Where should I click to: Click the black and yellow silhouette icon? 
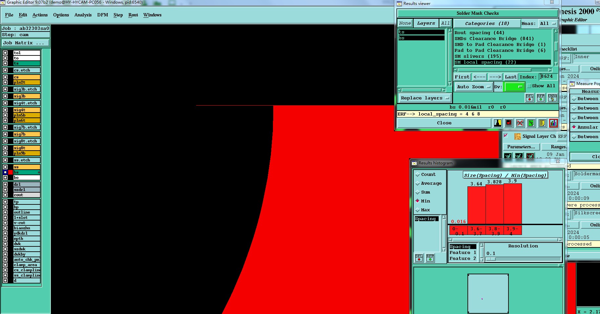tap(498, 123)
